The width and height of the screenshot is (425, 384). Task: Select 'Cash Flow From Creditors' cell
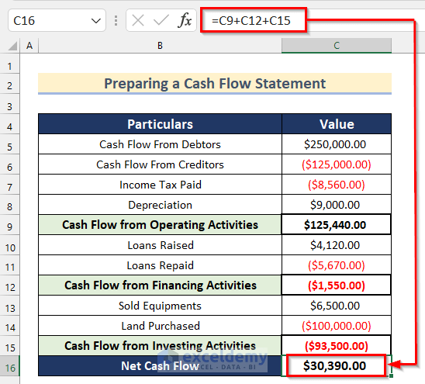160,164
